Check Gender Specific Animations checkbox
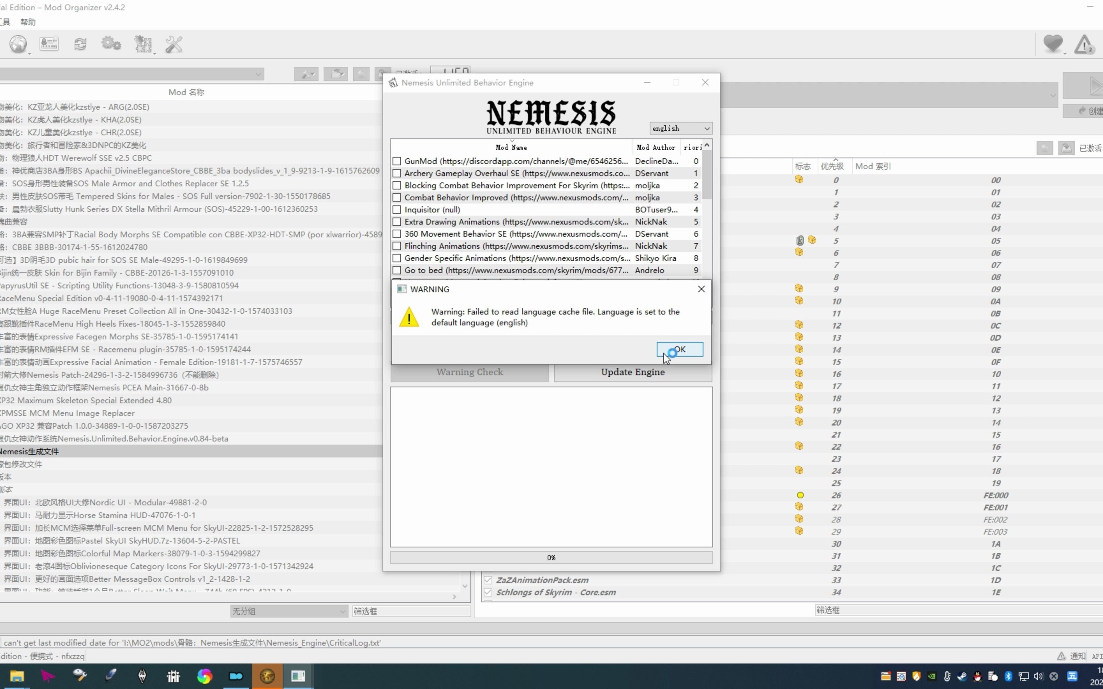The image size is (1103, 689). [396, 258]
